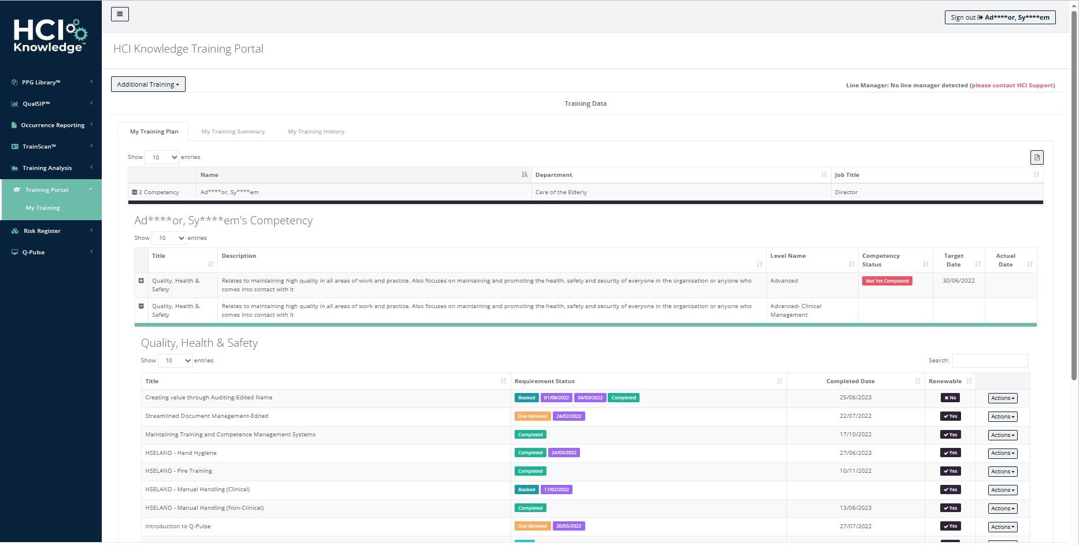Screen dimensions: 1079x545
Task: Collapse the Advanced- Clinical Management competency row
Action: [x=141, y=306]
